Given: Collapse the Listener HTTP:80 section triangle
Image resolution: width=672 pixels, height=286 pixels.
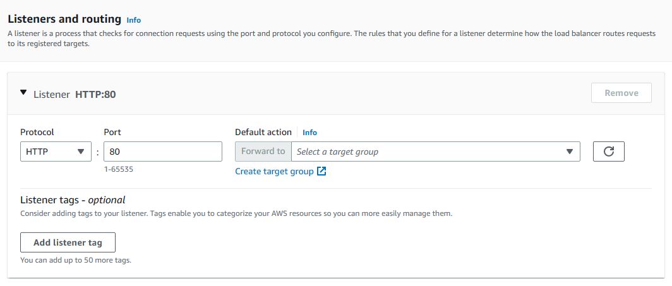Looking at the screenshot, I should [x=23, y=92].
